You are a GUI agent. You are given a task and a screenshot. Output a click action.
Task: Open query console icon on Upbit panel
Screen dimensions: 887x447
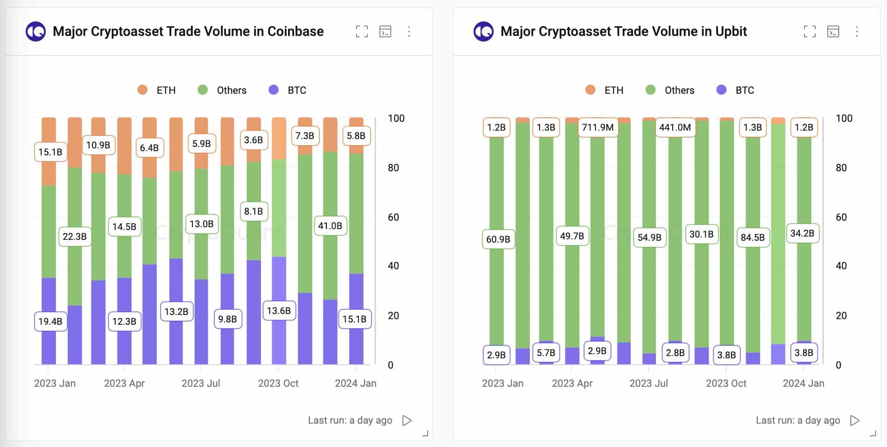[x=833, y=31]
